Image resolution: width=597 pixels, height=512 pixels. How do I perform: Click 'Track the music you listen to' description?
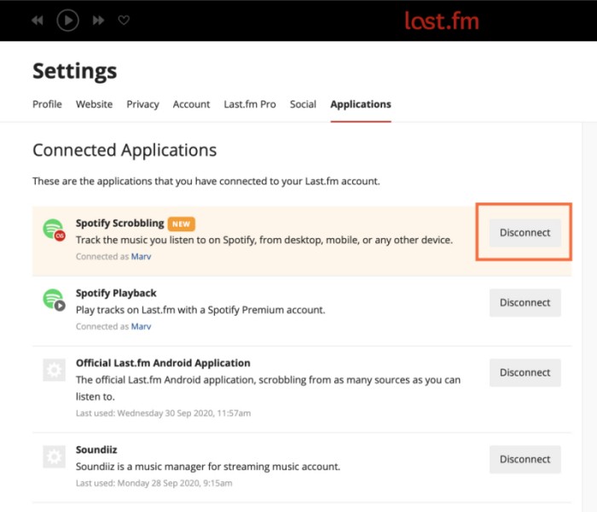(x=264, y=240)
